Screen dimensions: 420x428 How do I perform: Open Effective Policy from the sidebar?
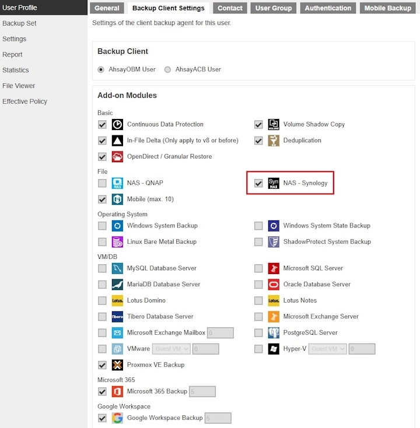(24, 101)
